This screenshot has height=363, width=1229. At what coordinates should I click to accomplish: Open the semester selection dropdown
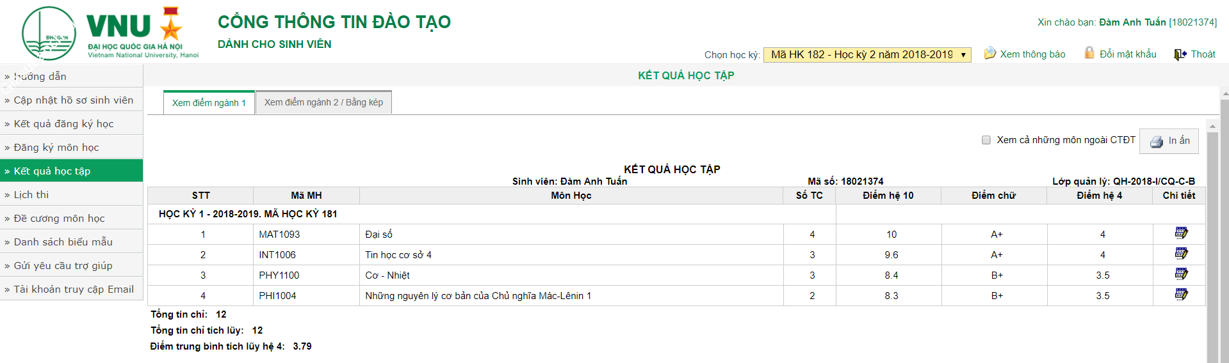pyautogui.click(x=867, y=55)
